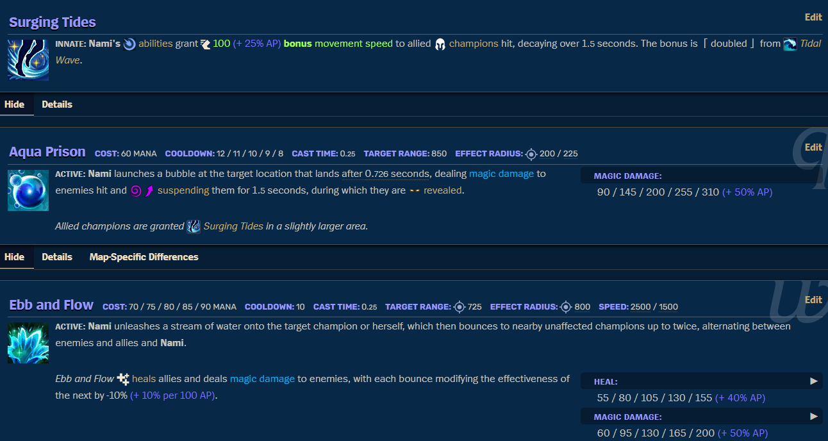
Task: Open the 'revealed' link
Action: [x=442, y=190]
